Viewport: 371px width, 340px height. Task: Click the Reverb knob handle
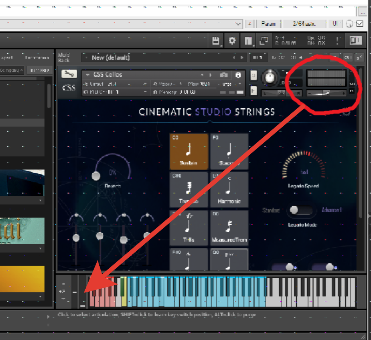pos(96,176)
